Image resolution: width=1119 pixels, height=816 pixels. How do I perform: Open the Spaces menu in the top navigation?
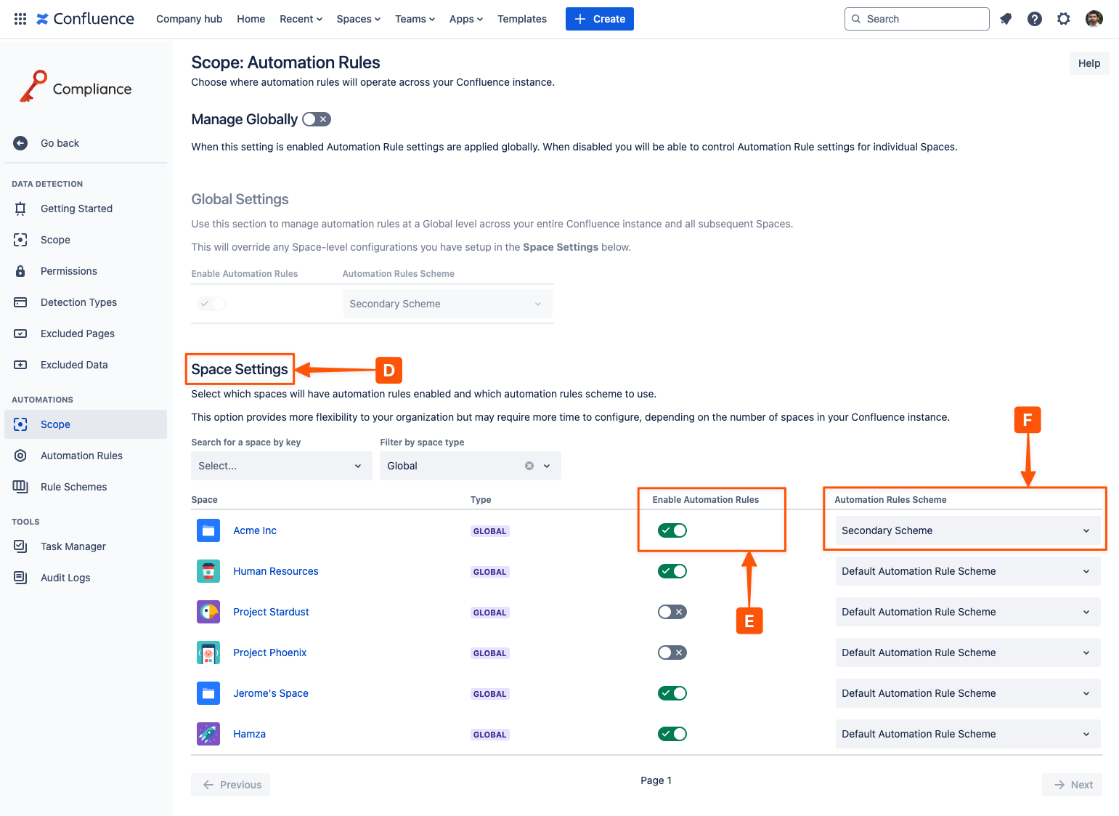pos(358,19)
